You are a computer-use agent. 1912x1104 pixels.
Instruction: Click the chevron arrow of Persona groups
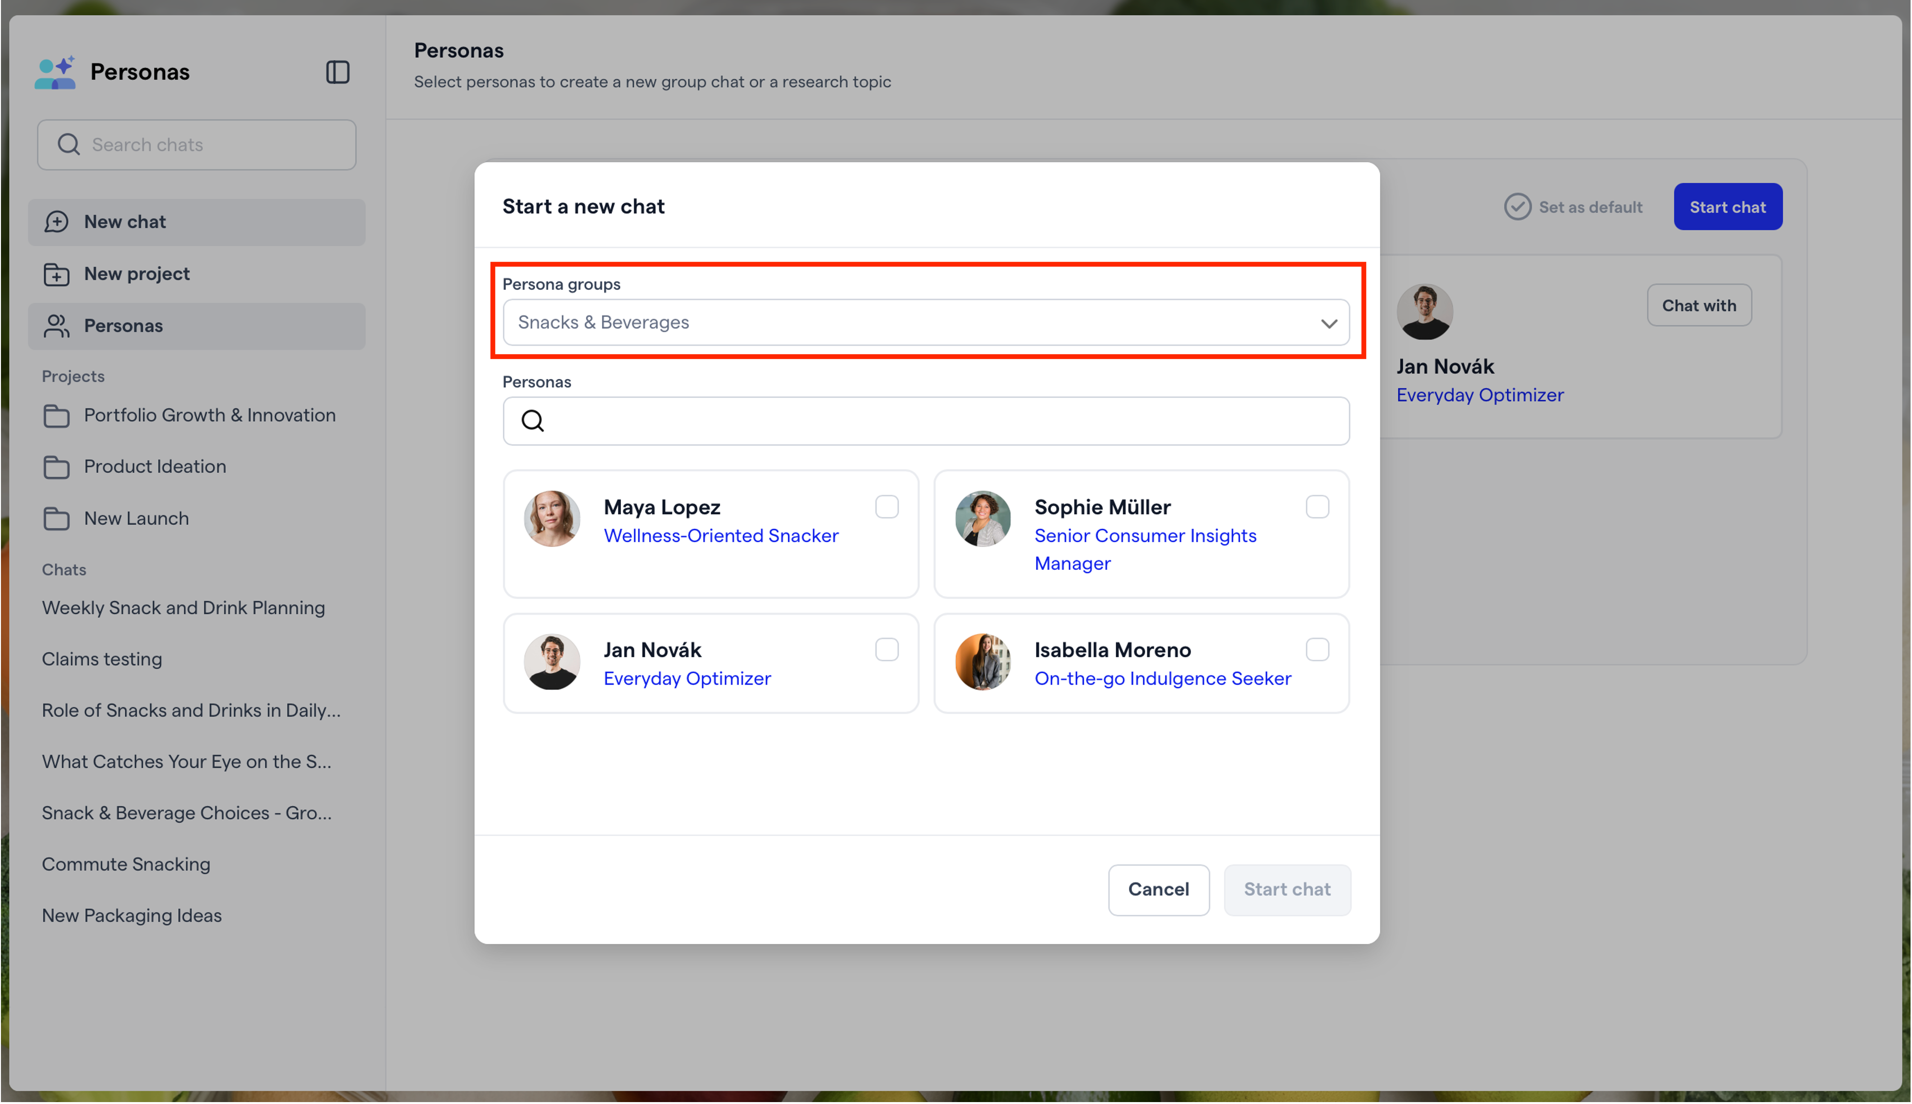(x=1329, y=324)
